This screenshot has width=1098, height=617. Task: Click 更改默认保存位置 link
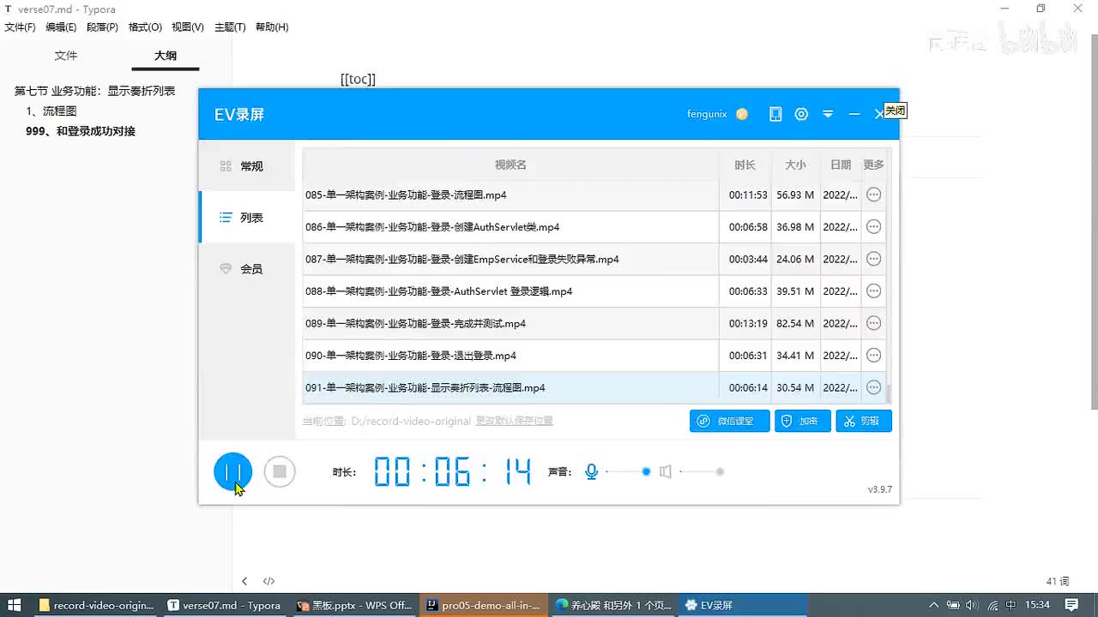click(x=514, y=421)
